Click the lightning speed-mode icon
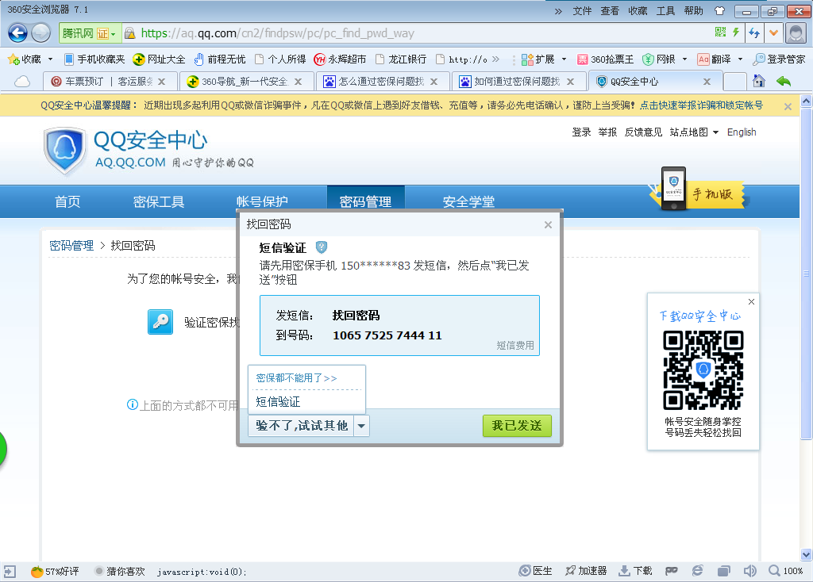This screenshot has height=582, width=813. tap(735, 32)
